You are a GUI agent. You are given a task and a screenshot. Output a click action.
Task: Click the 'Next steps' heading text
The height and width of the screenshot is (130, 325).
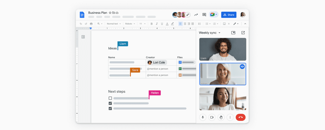point(117,91)
